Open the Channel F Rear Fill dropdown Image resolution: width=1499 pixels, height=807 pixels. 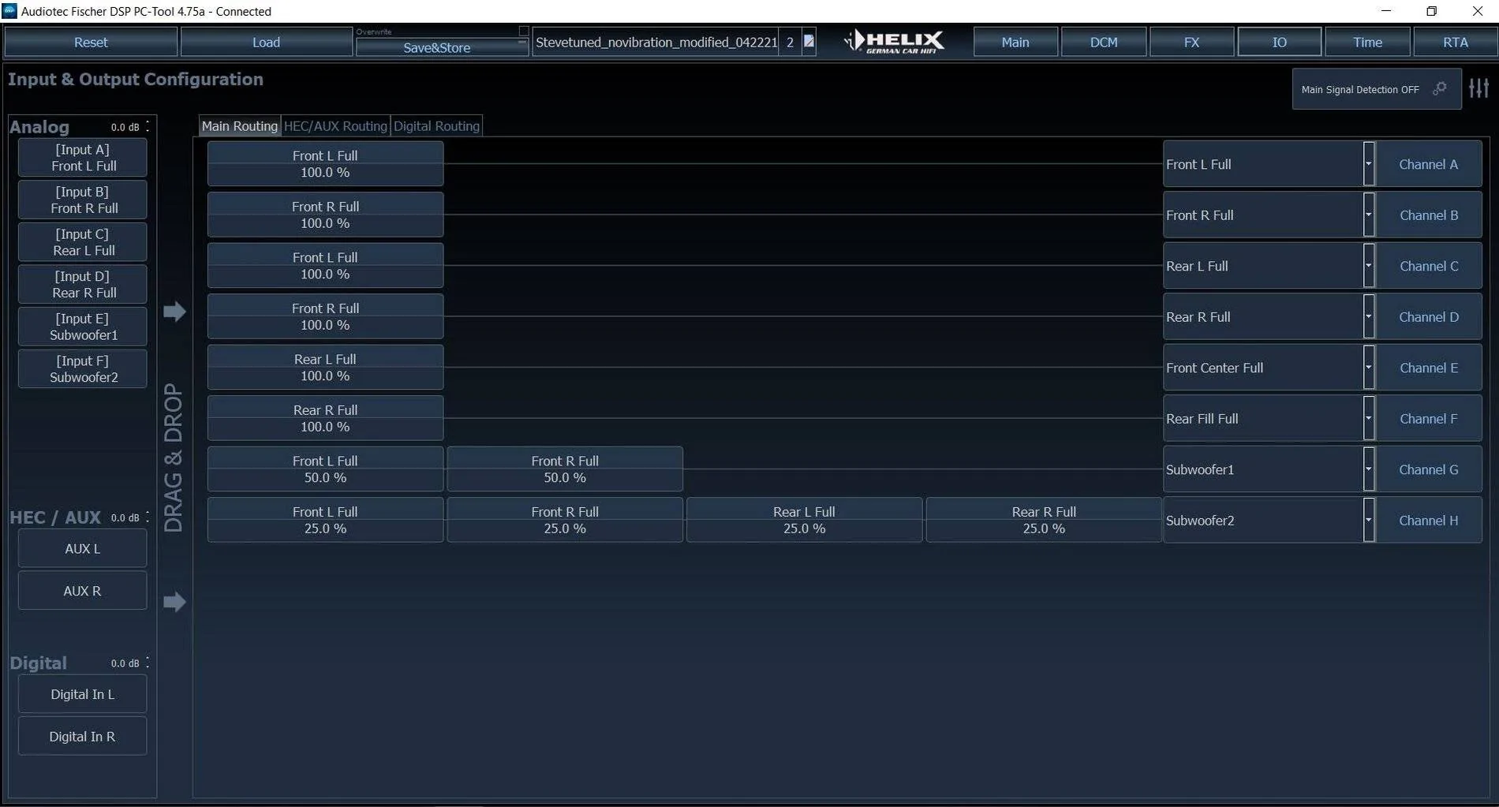1369,418
